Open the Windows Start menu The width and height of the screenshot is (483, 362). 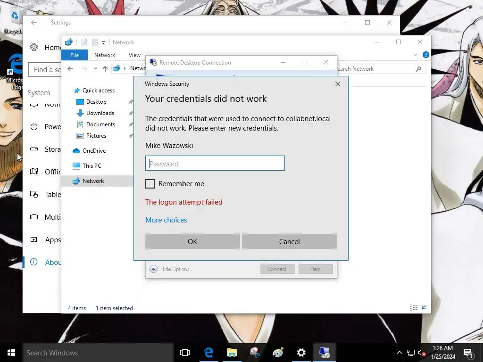click(11, 353)
